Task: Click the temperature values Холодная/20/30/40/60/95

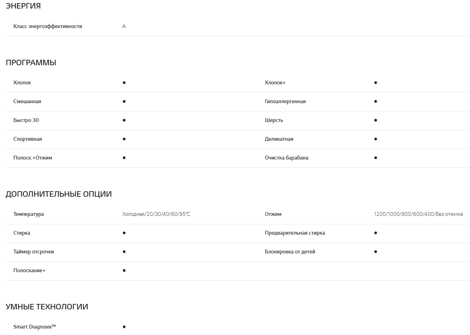Action: tap(156, 214)
